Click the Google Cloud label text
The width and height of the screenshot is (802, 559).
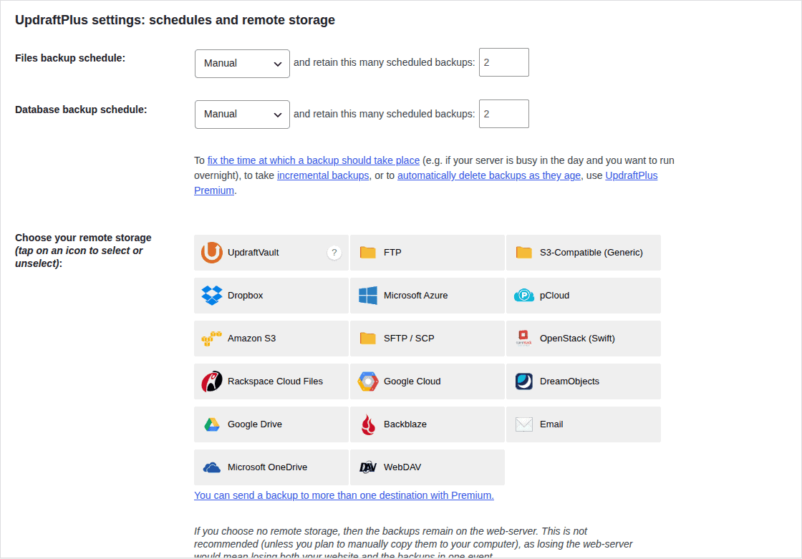(412, 381)
